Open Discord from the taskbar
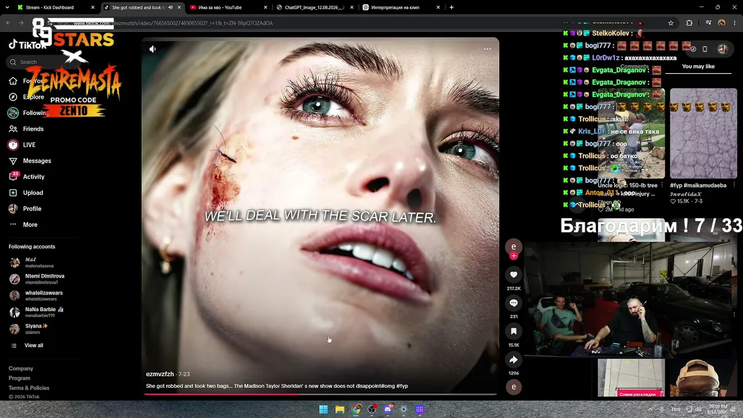 [x=388, y=409]
